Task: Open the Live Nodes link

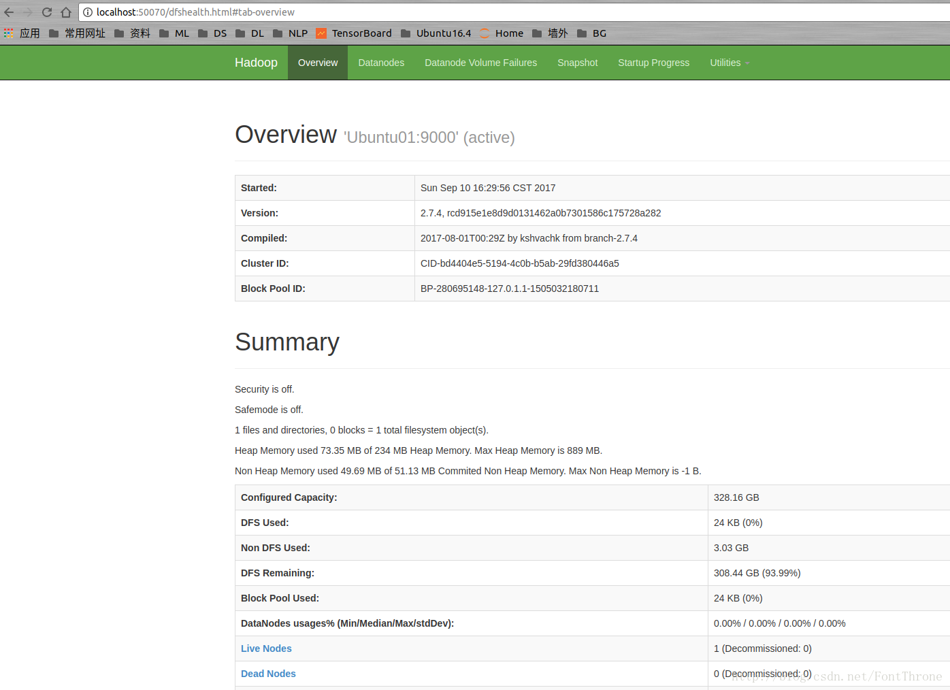Action: (x=266, y=648)
